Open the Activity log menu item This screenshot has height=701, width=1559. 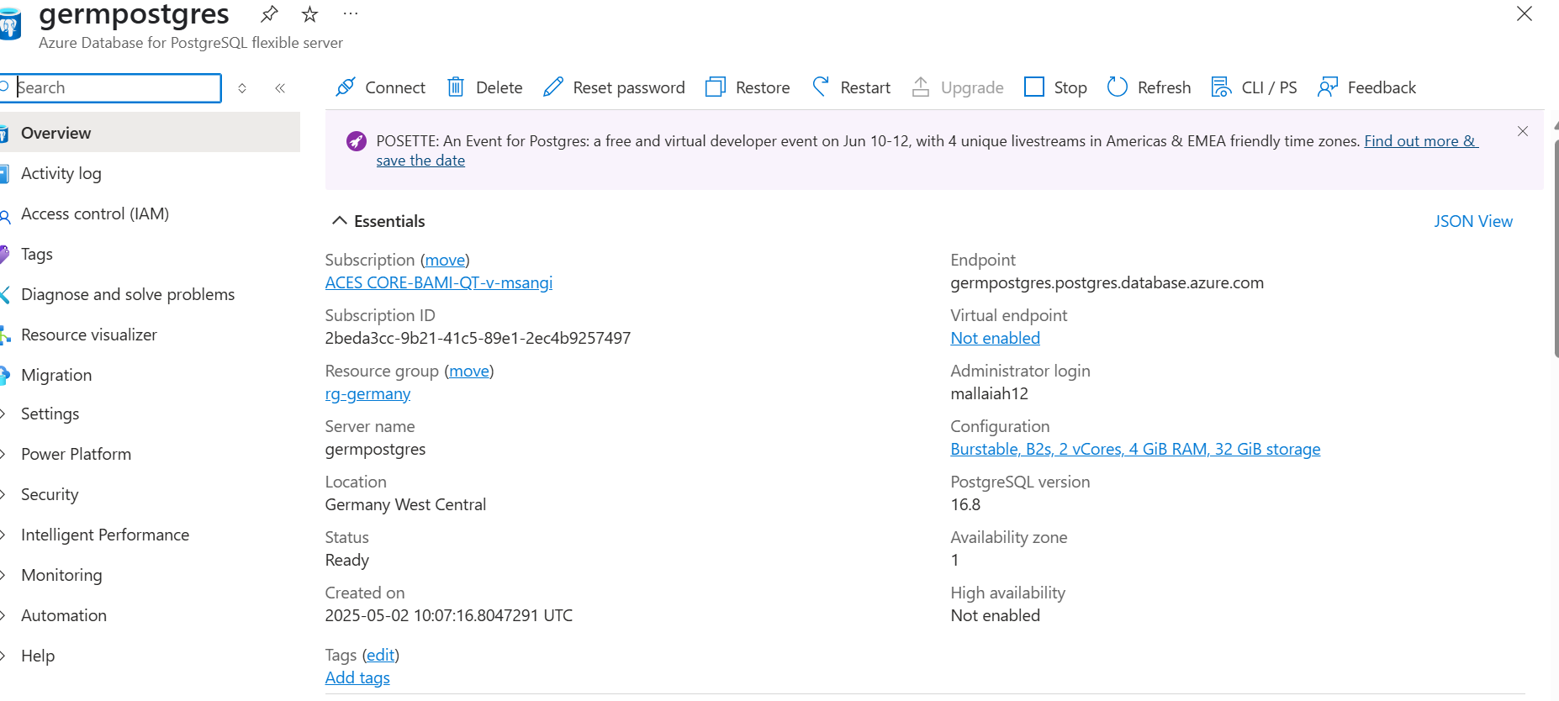149,173
